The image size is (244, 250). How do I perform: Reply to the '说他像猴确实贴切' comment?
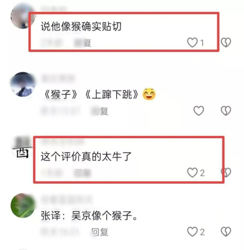coord(83,43)
